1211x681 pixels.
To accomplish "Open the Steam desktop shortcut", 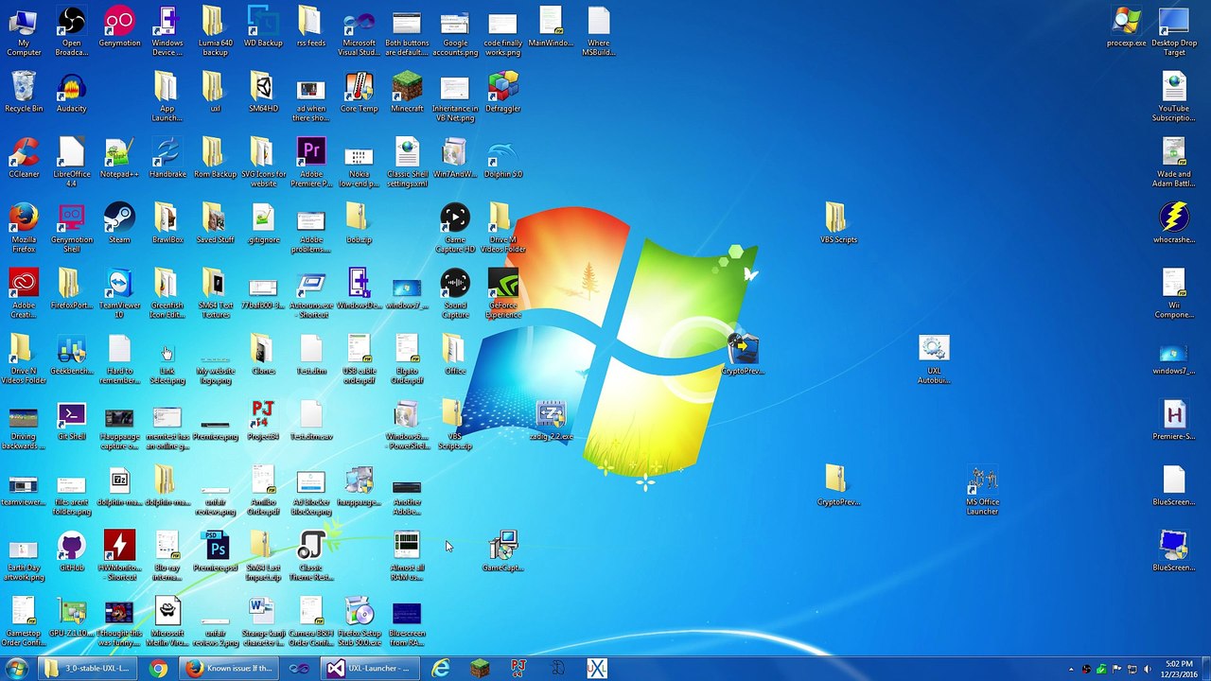I will coord(119,223).
